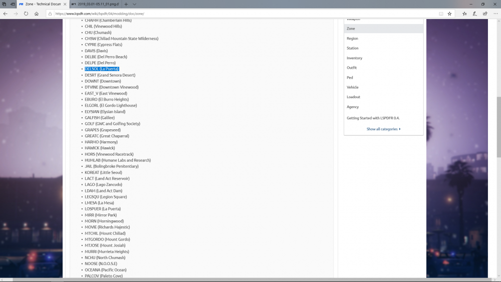The height and width of the screenshot is (282, 501).
Task: Click the MIRR (Mirror Park) entry
Action: coord(101,215)
